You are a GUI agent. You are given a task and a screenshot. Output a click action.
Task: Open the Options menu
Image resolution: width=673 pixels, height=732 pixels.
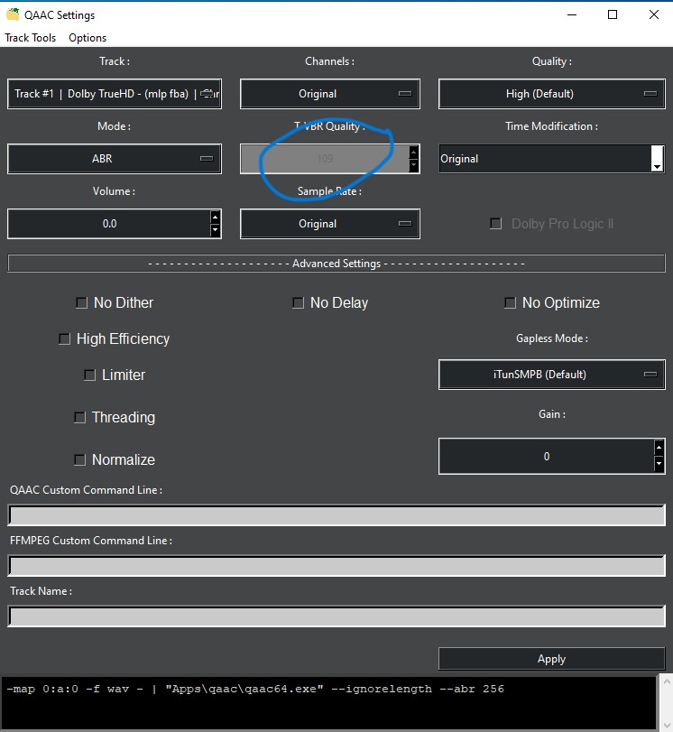[88, 38]
